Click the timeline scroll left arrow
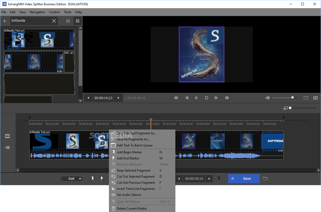Viewport: 321px width, 212px height. tap(18, 170)
